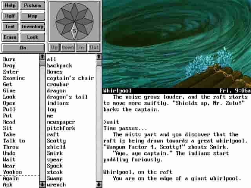Select the verb 'Wear'

[9, 166]
